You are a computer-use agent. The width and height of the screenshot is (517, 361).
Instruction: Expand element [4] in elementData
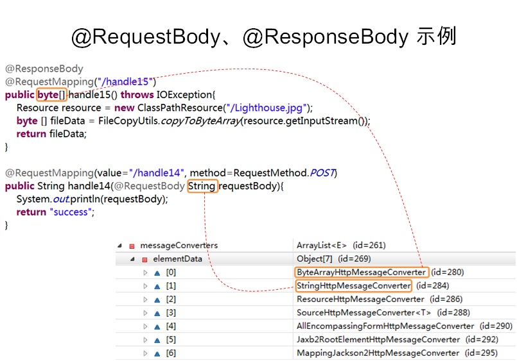point(145,327)
